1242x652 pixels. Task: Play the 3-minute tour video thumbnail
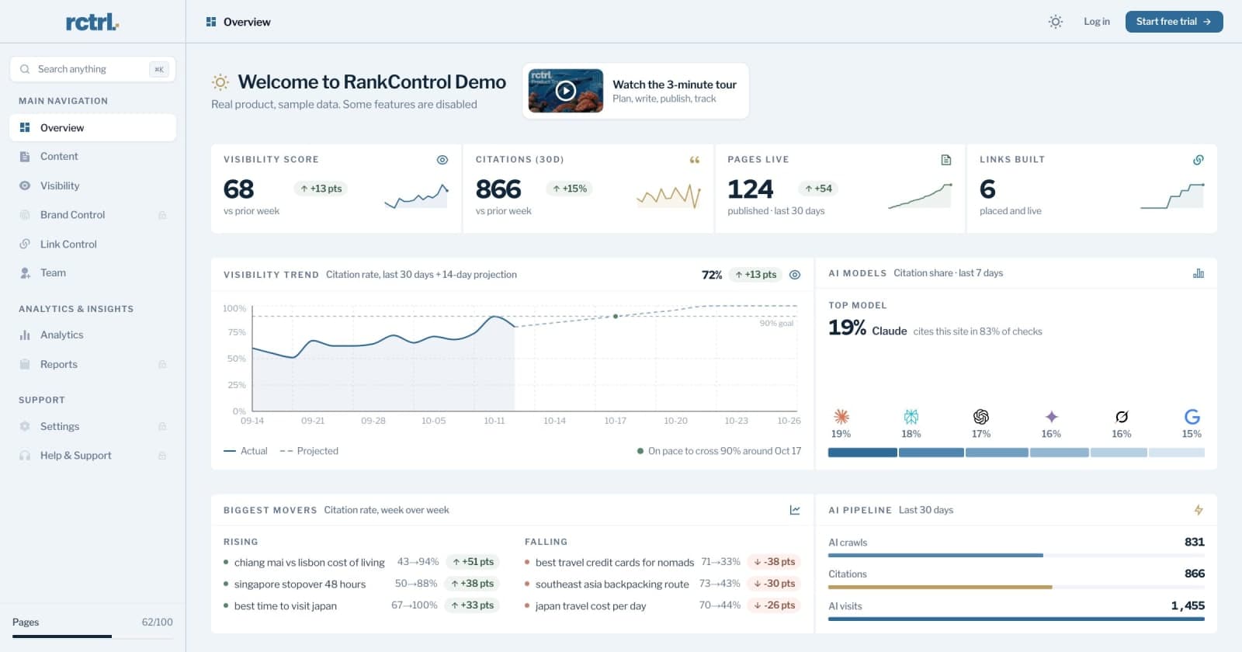coord(565,91)
